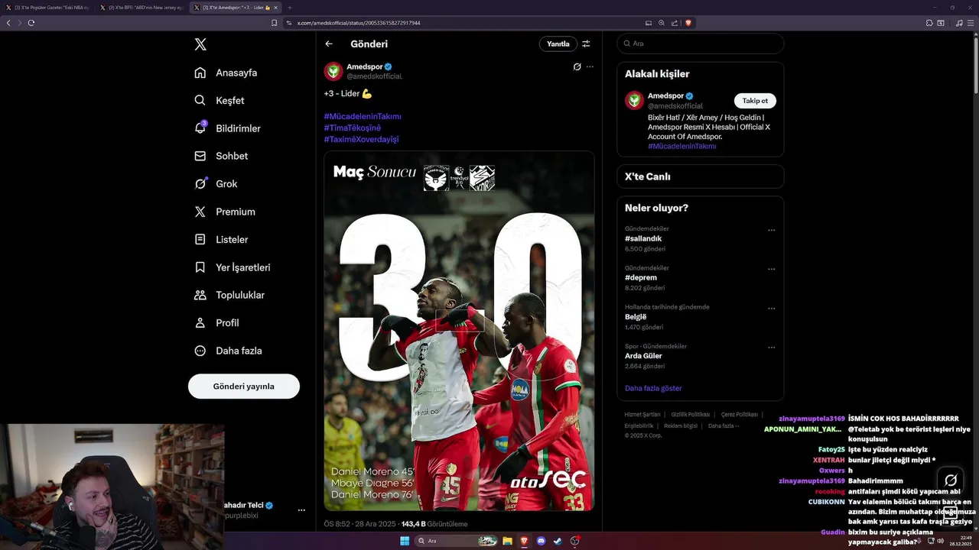979x550 pixels.
Task: Go back with the post header arrow
Action: 329,44
